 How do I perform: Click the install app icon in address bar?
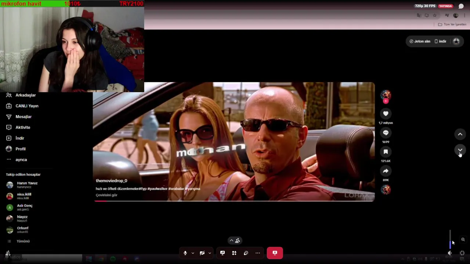point(427,15)
